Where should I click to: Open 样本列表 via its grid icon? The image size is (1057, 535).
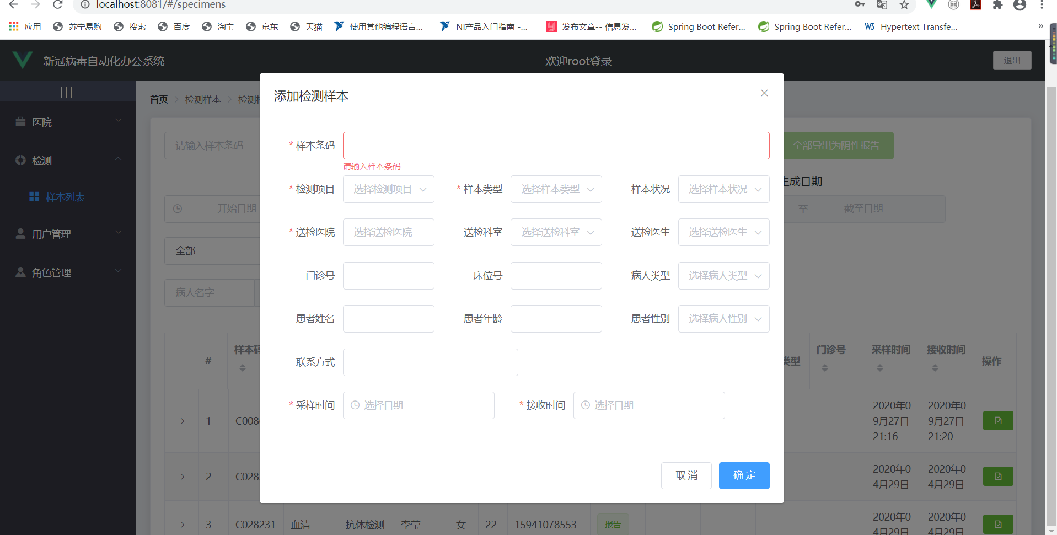(x=34, y=196)
